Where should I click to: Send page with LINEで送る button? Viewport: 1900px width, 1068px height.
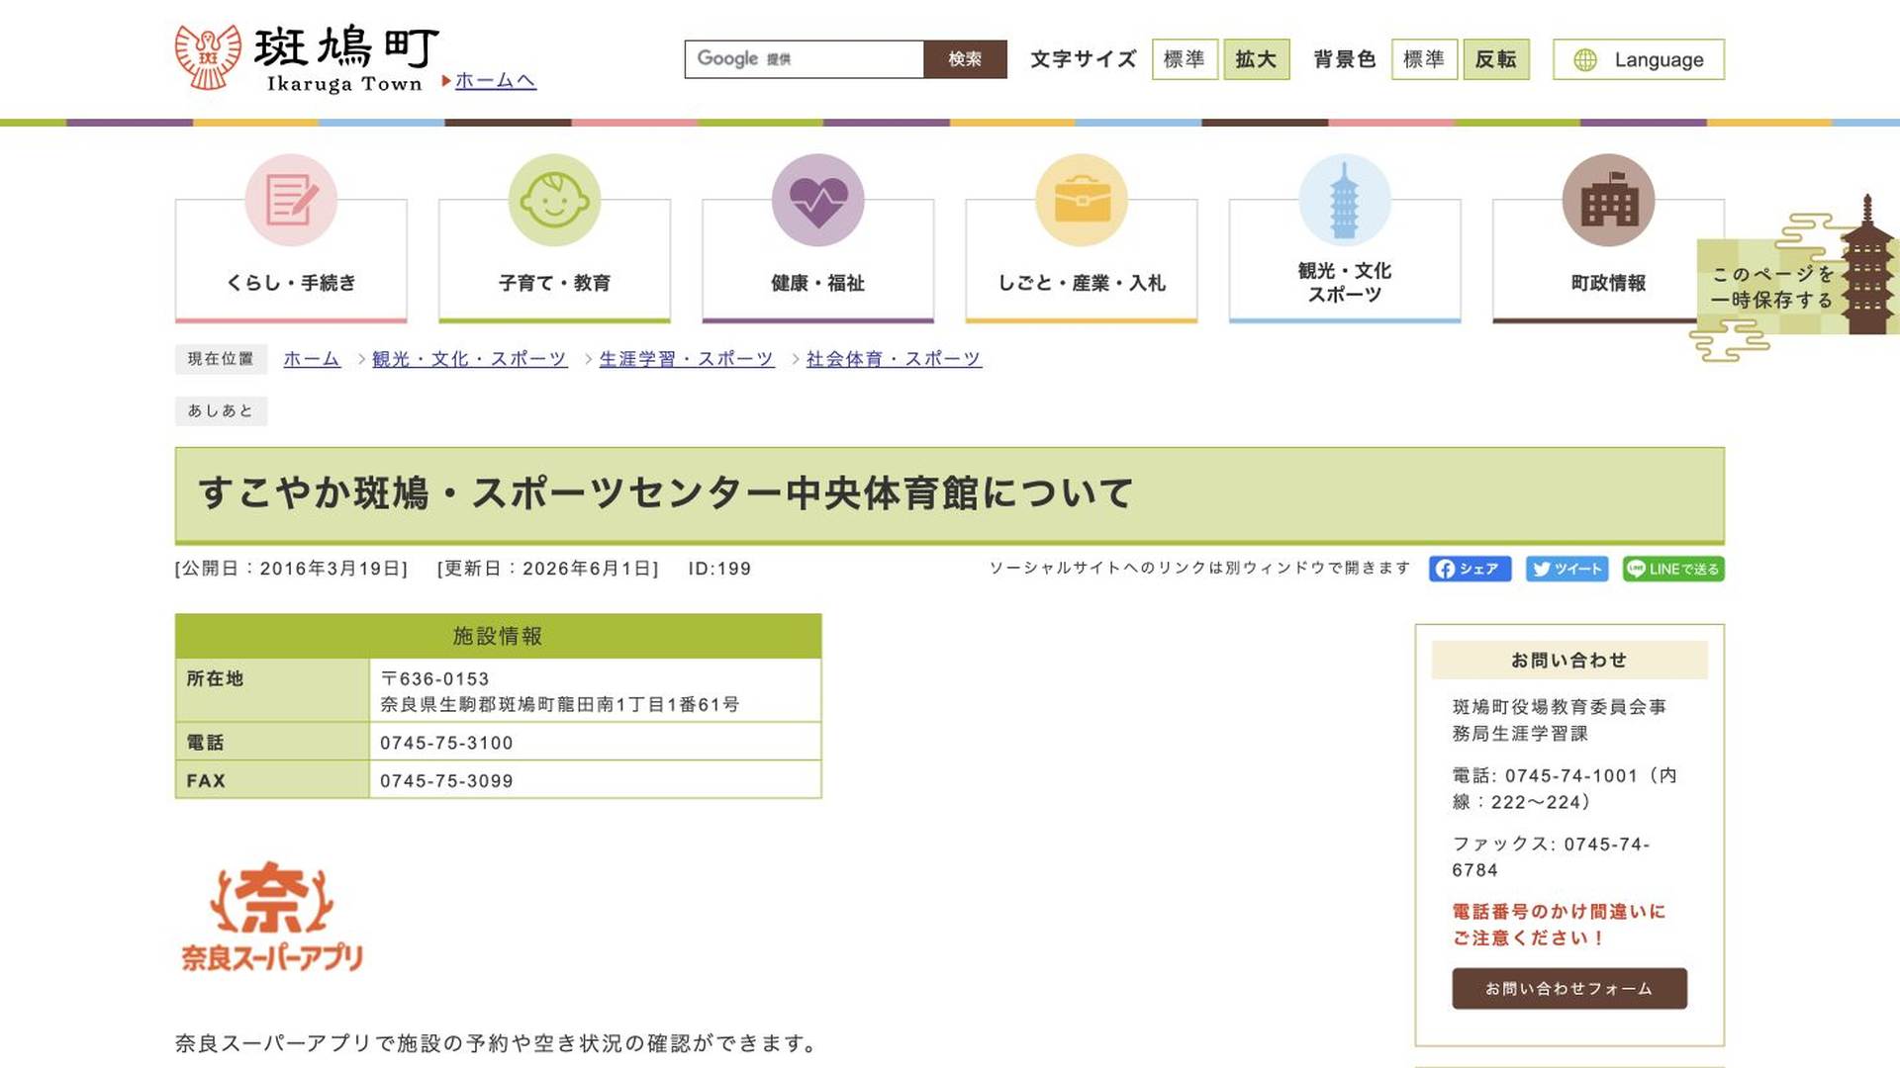point(1673,569)
